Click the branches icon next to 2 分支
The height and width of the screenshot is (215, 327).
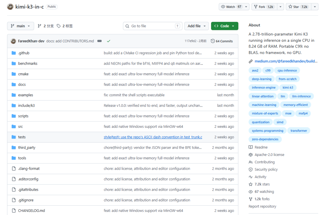pyautogui.click(x=39, y=26)
